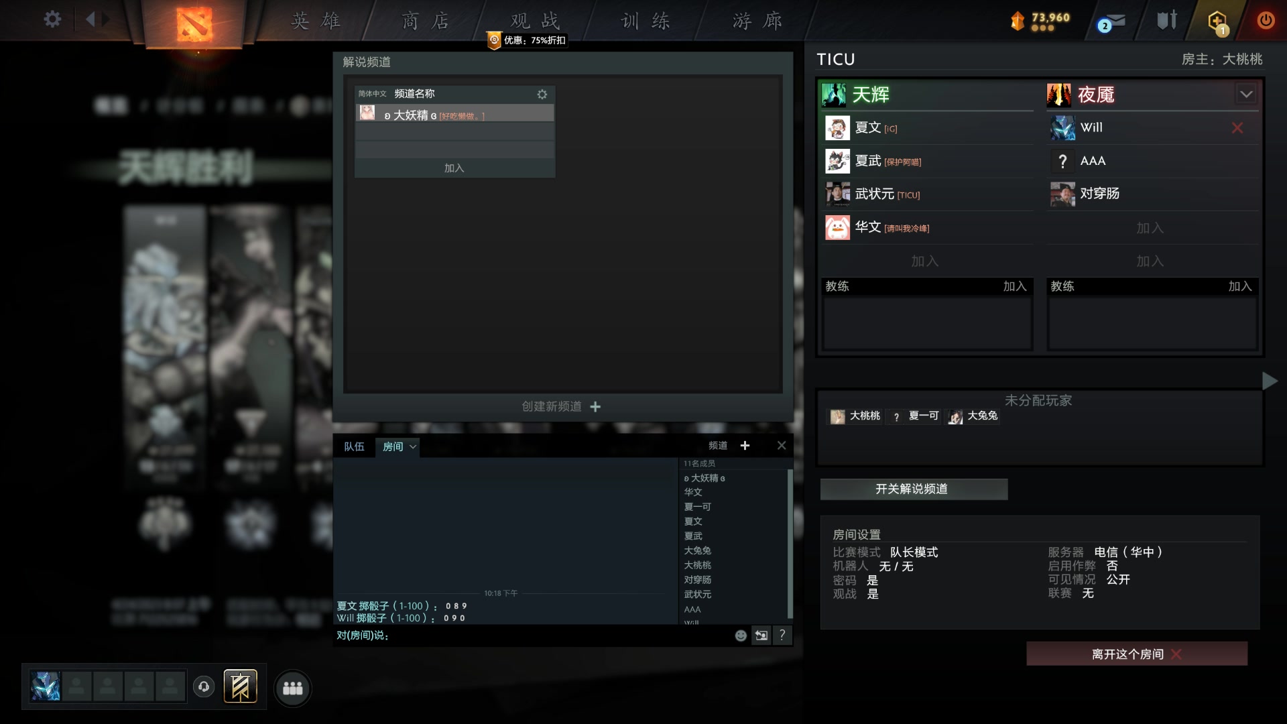Open the channel settings gear beside 频道名称
This screenshot has width=1287, height=724.
(x=542, y=95)
